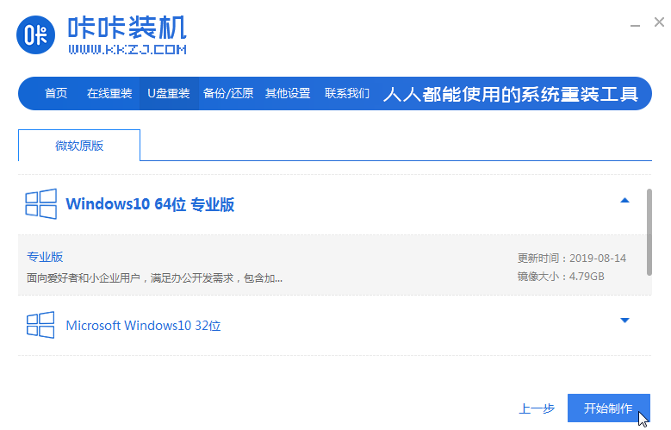This screenshot has height=430, width=671.
Task: Click 上一步 to go back
Action: 536,408
